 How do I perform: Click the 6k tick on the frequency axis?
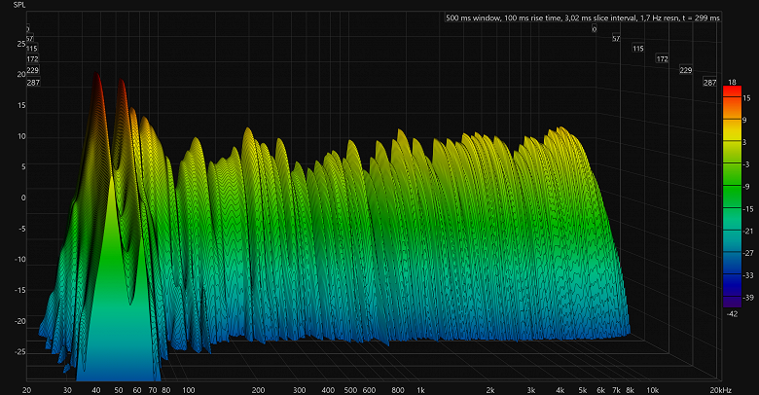pyautogui.click(x=600, y=390)
